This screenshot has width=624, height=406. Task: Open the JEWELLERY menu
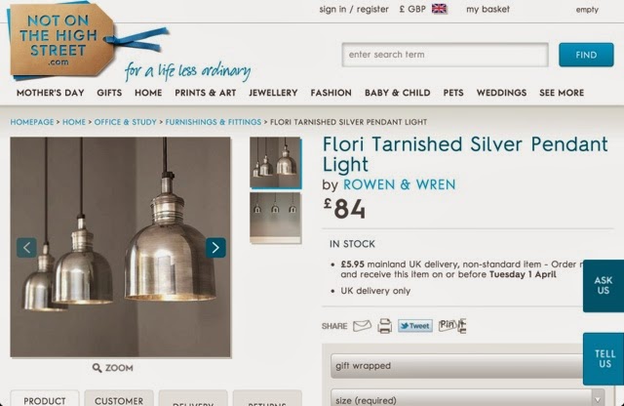273,93
